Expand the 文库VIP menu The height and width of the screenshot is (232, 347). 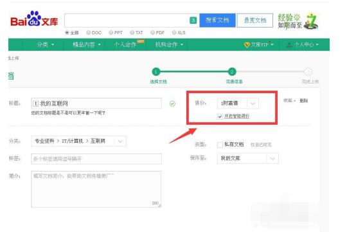pos(259,45)
